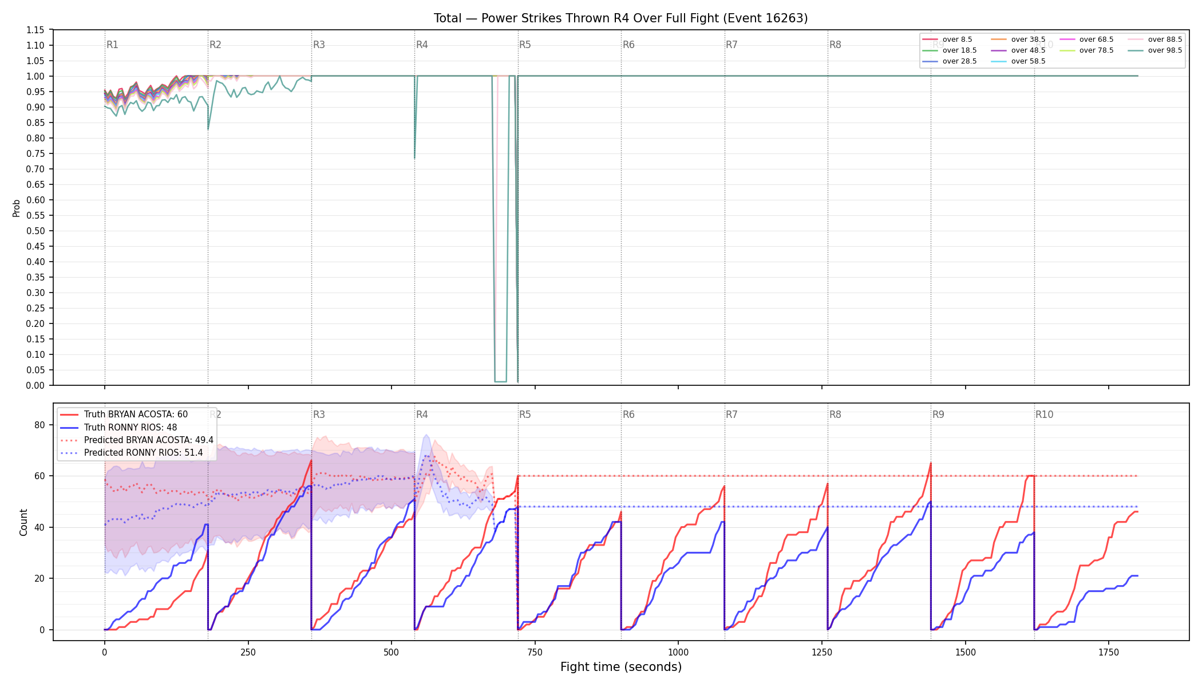Click the 1000 tick label on x-axis
The height and width of the screenshot is (687, 1202).
click(x=678, y=652)
